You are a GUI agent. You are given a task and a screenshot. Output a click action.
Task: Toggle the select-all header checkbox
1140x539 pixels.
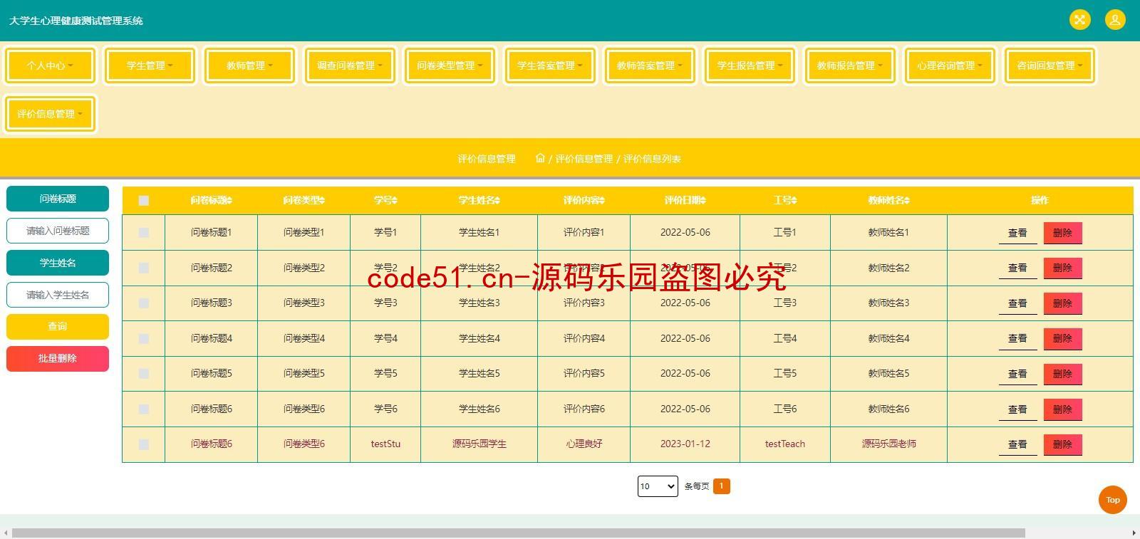tap(144, 201)
